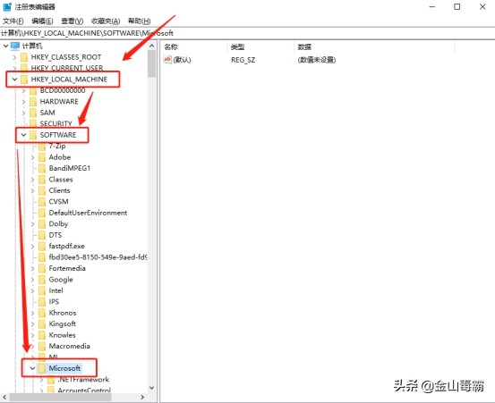Click the Registry Editor title bar icon
This screenshot has width=495, height=403.
click(x=7, y=6)
